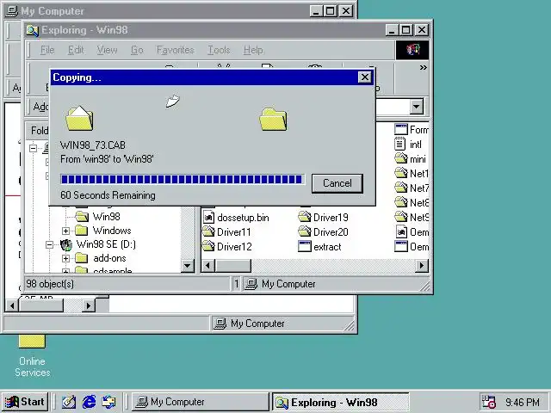Expand the Windows folder in tree
Image resolution: width=551 pixels, height=413 pixels.
pos(65,231)
